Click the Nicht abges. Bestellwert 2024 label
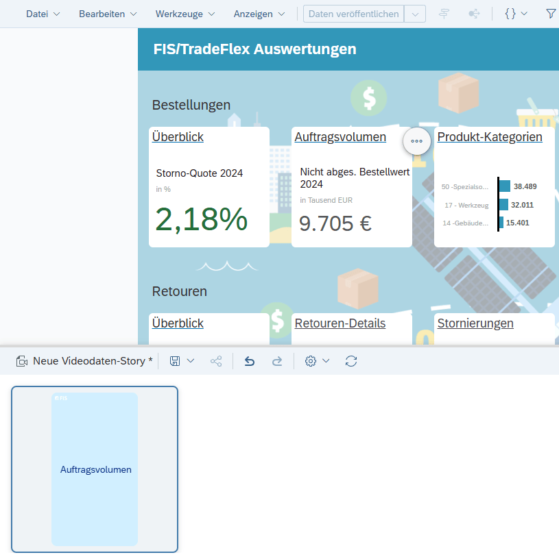The image size is (559, 555). coord(355,177)
